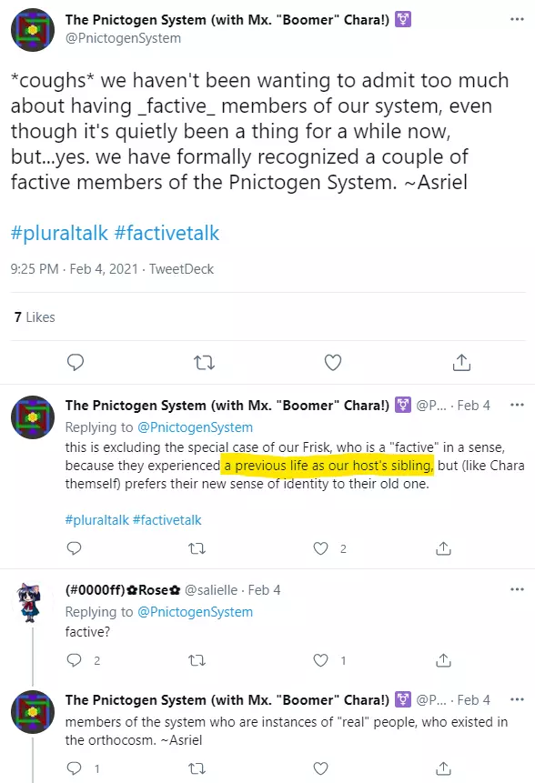Retweet the reply about Frisk
535x783 pixels.
coord(197,548)
